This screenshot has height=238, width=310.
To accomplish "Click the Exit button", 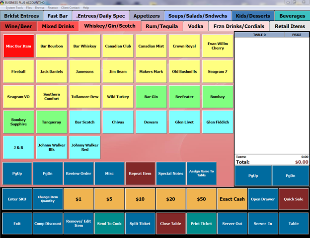I will click(17, 224).
